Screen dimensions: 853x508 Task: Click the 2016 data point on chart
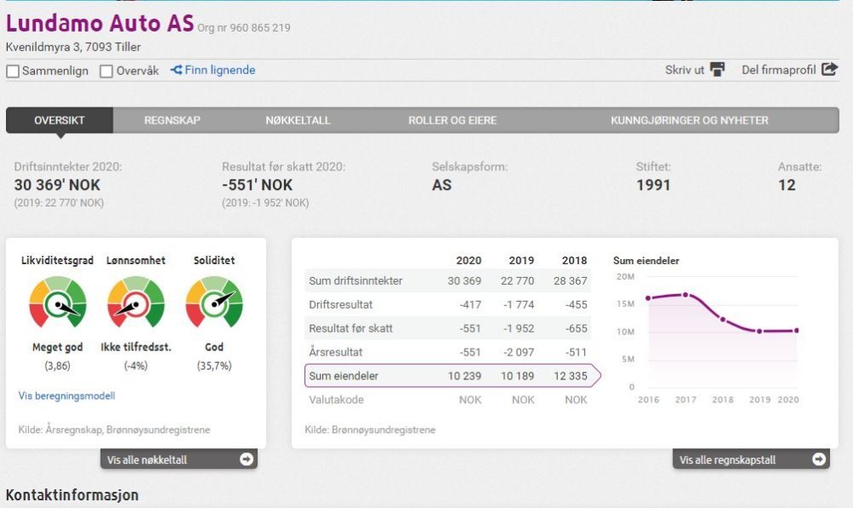click(x=648, y=298)
